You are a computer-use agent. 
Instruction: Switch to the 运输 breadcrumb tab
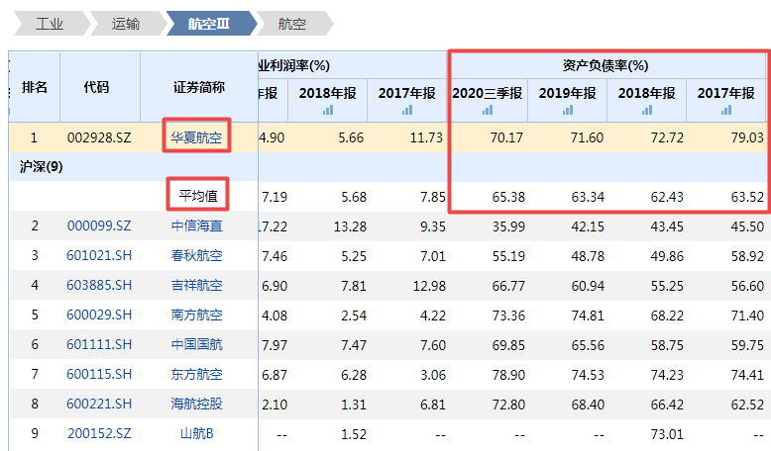pyautogui.click(x=126, y=24)
